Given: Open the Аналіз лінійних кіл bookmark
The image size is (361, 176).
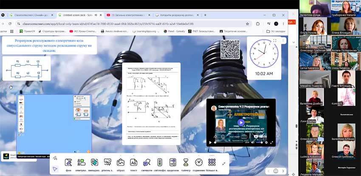Looking at the screenshot, I should [115, 31].
